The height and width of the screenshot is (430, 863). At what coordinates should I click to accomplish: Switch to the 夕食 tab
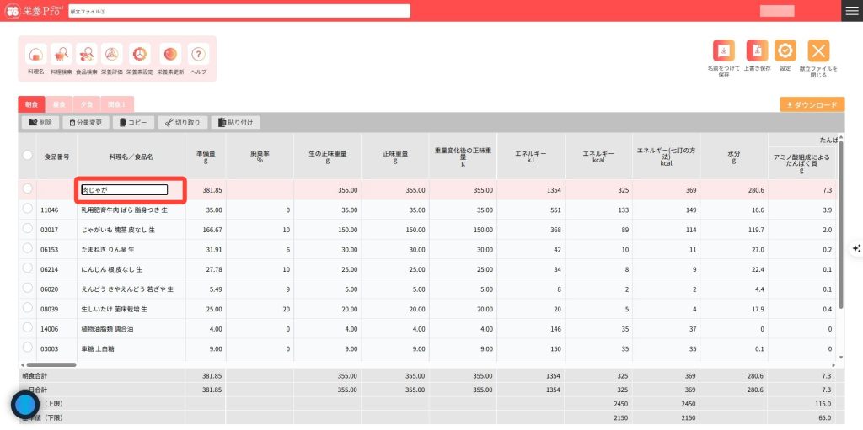coord(85,104)
